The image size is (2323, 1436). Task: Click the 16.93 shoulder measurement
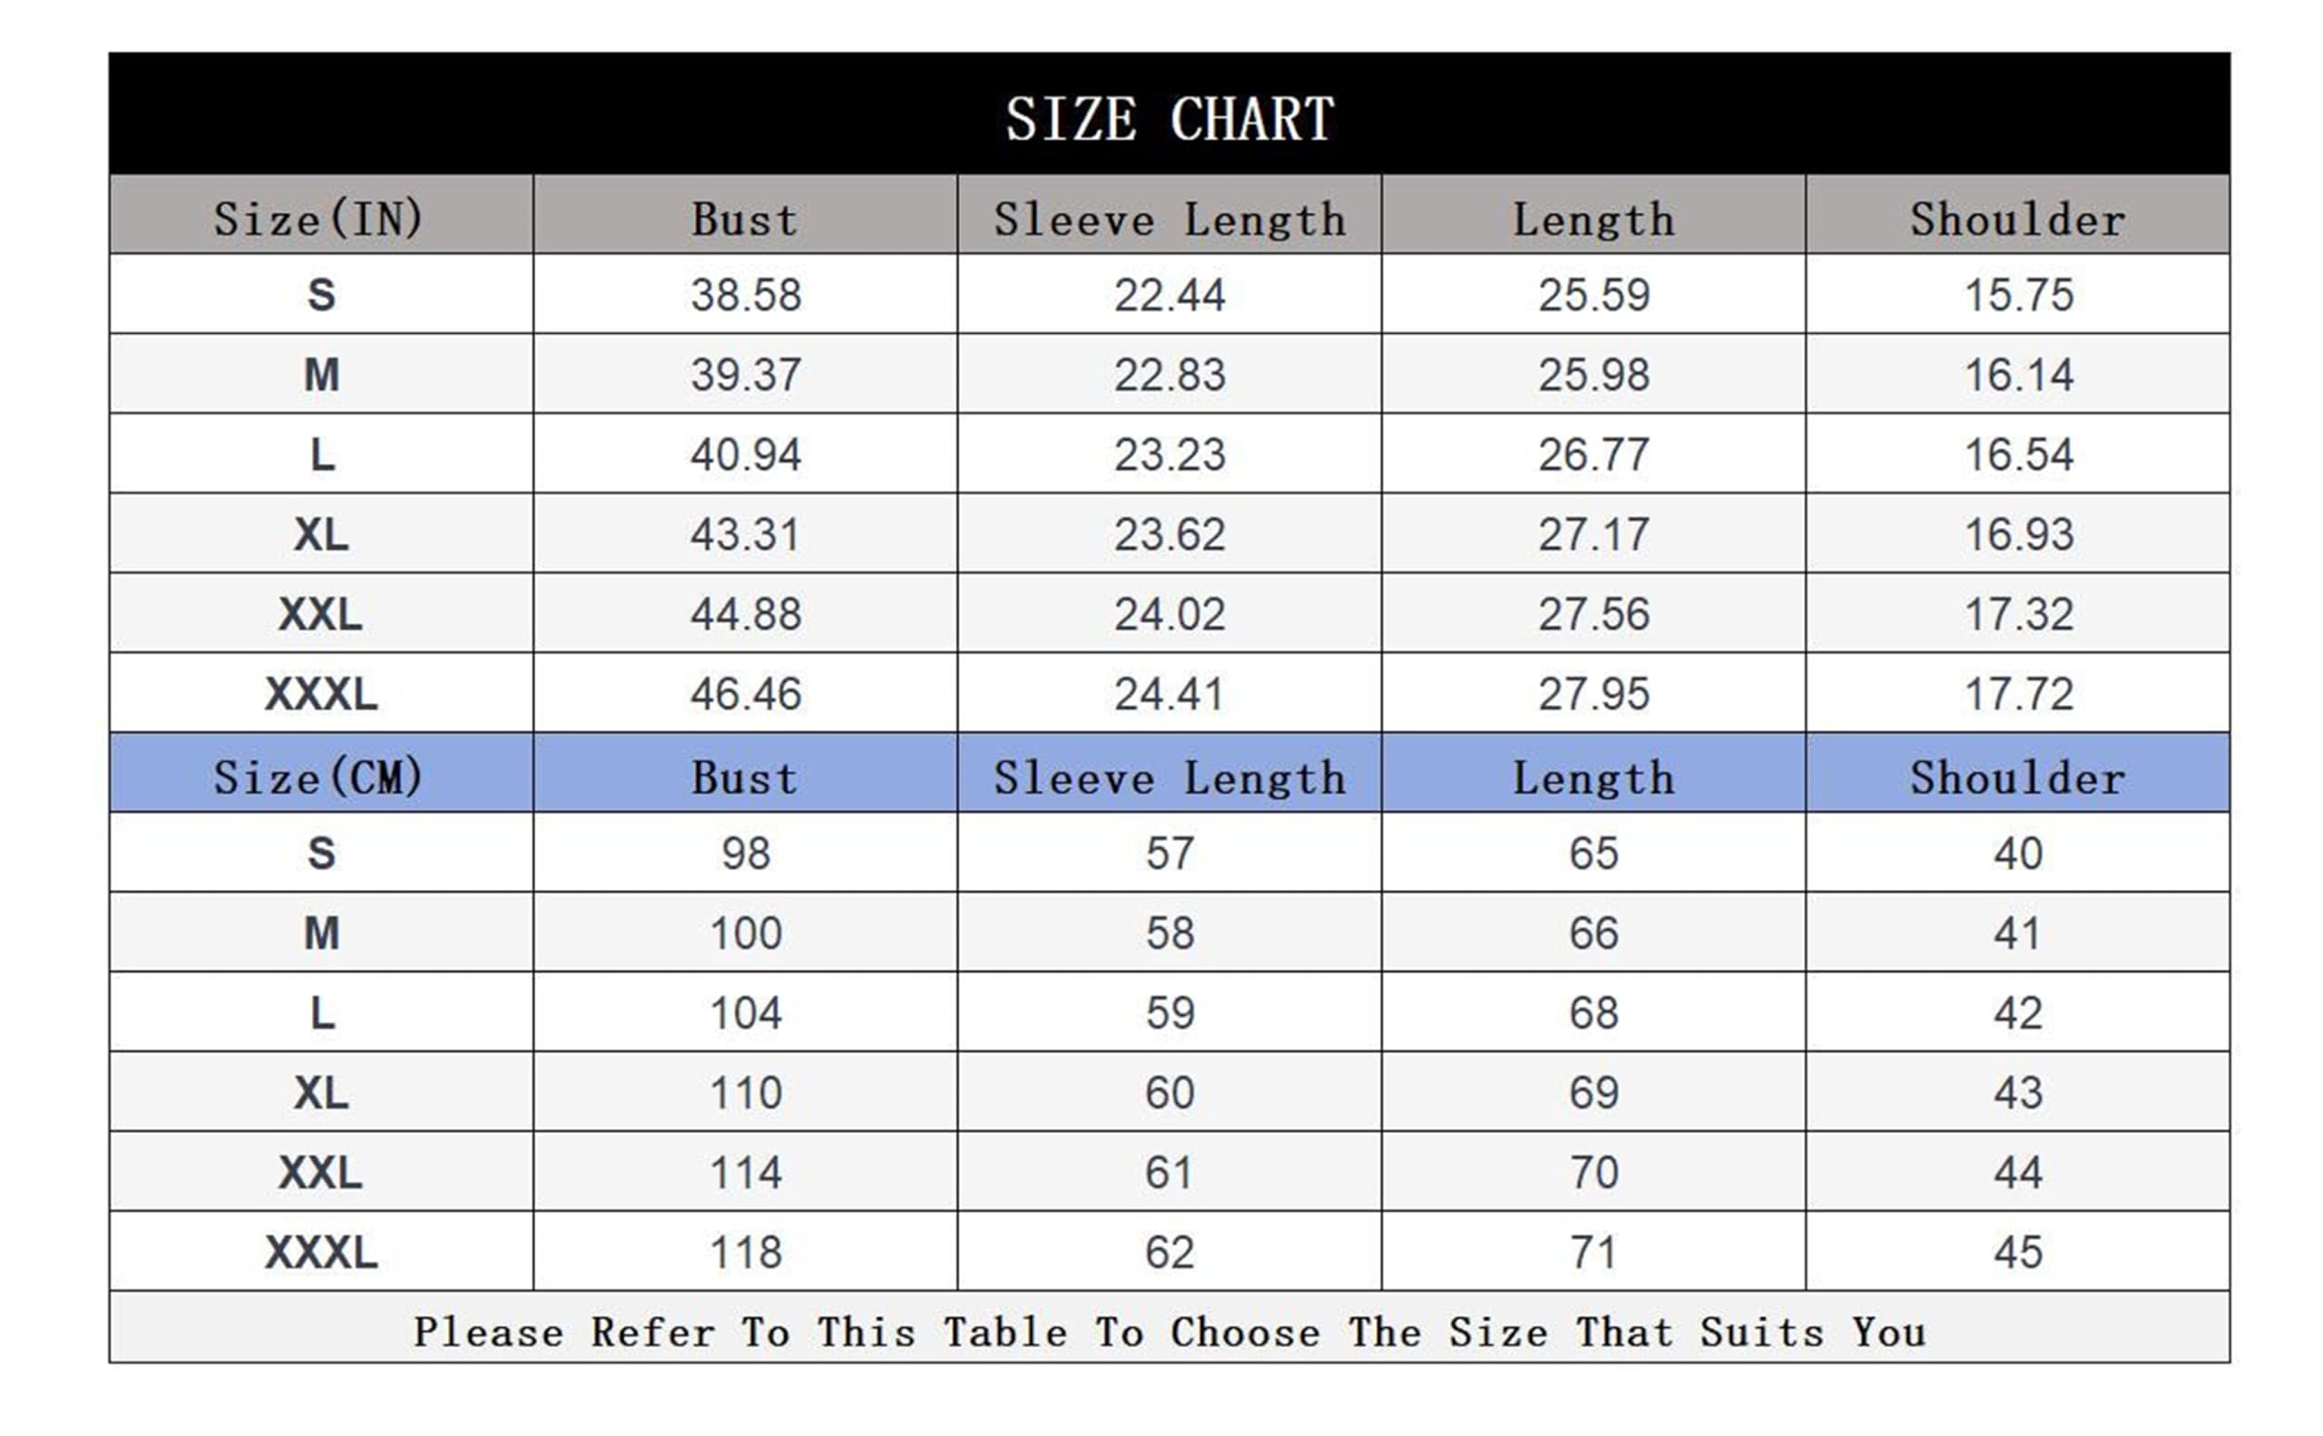pyautogui.click(x=2017, y=533)
